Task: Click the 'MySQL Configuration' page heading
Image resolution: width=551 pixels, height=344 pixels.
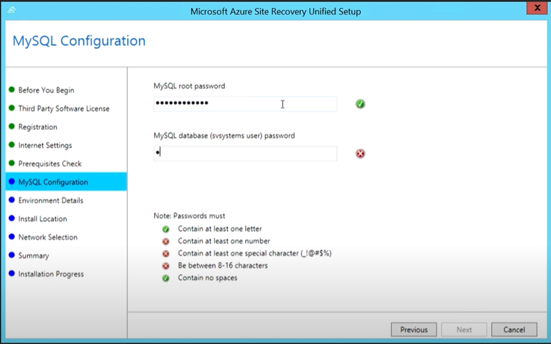Action: [79, 41]
